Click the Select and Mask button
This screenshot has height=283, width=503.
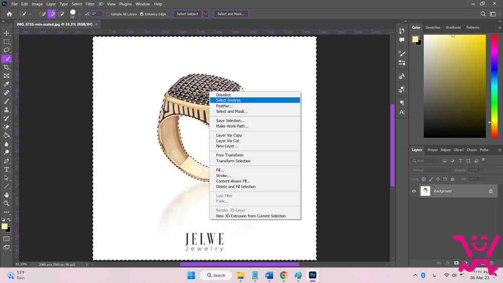coord(231,14)
